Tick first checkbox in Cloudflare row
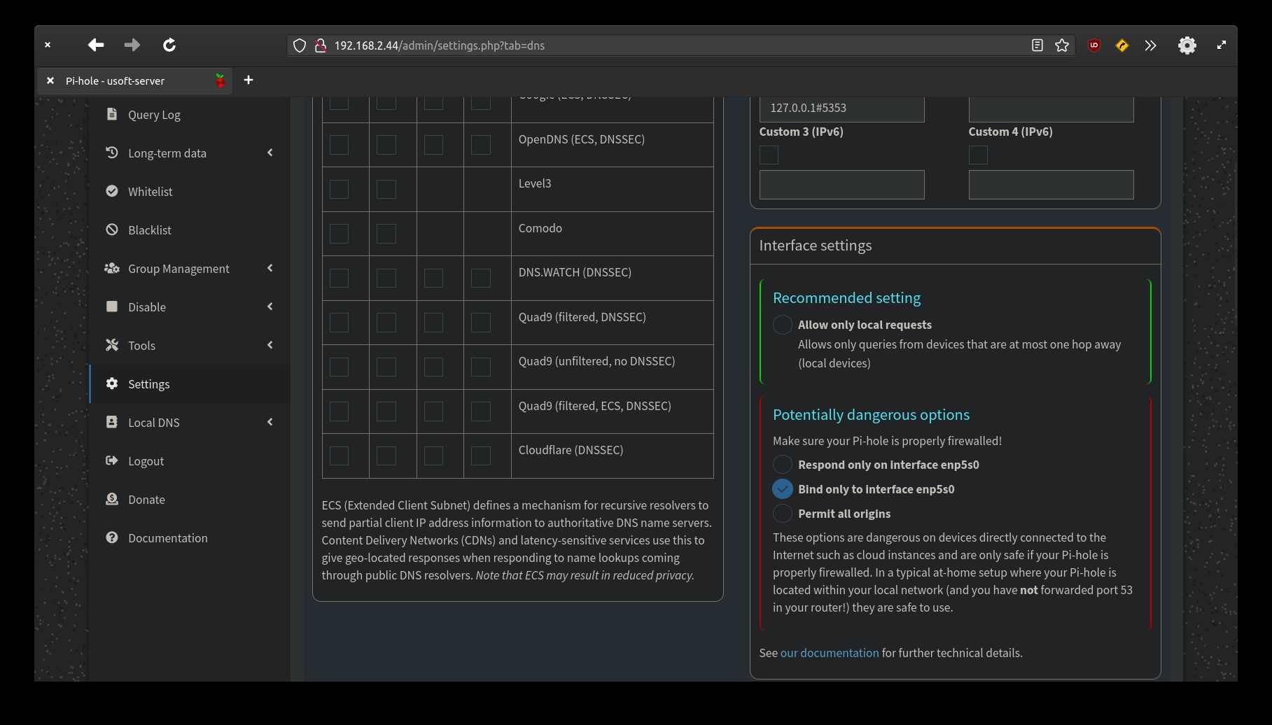Viewport: 1272px width, 725px height. [x=339, y=456]
